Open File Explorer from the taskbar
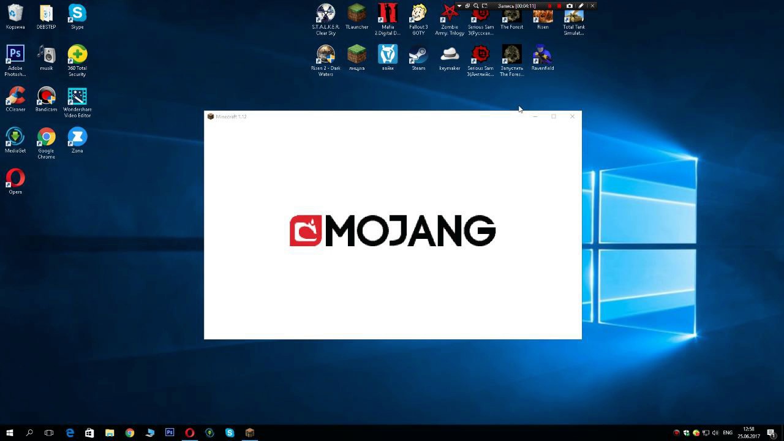Screen dimensions: 784x441 pyautogui.click(x=110, y=433)
